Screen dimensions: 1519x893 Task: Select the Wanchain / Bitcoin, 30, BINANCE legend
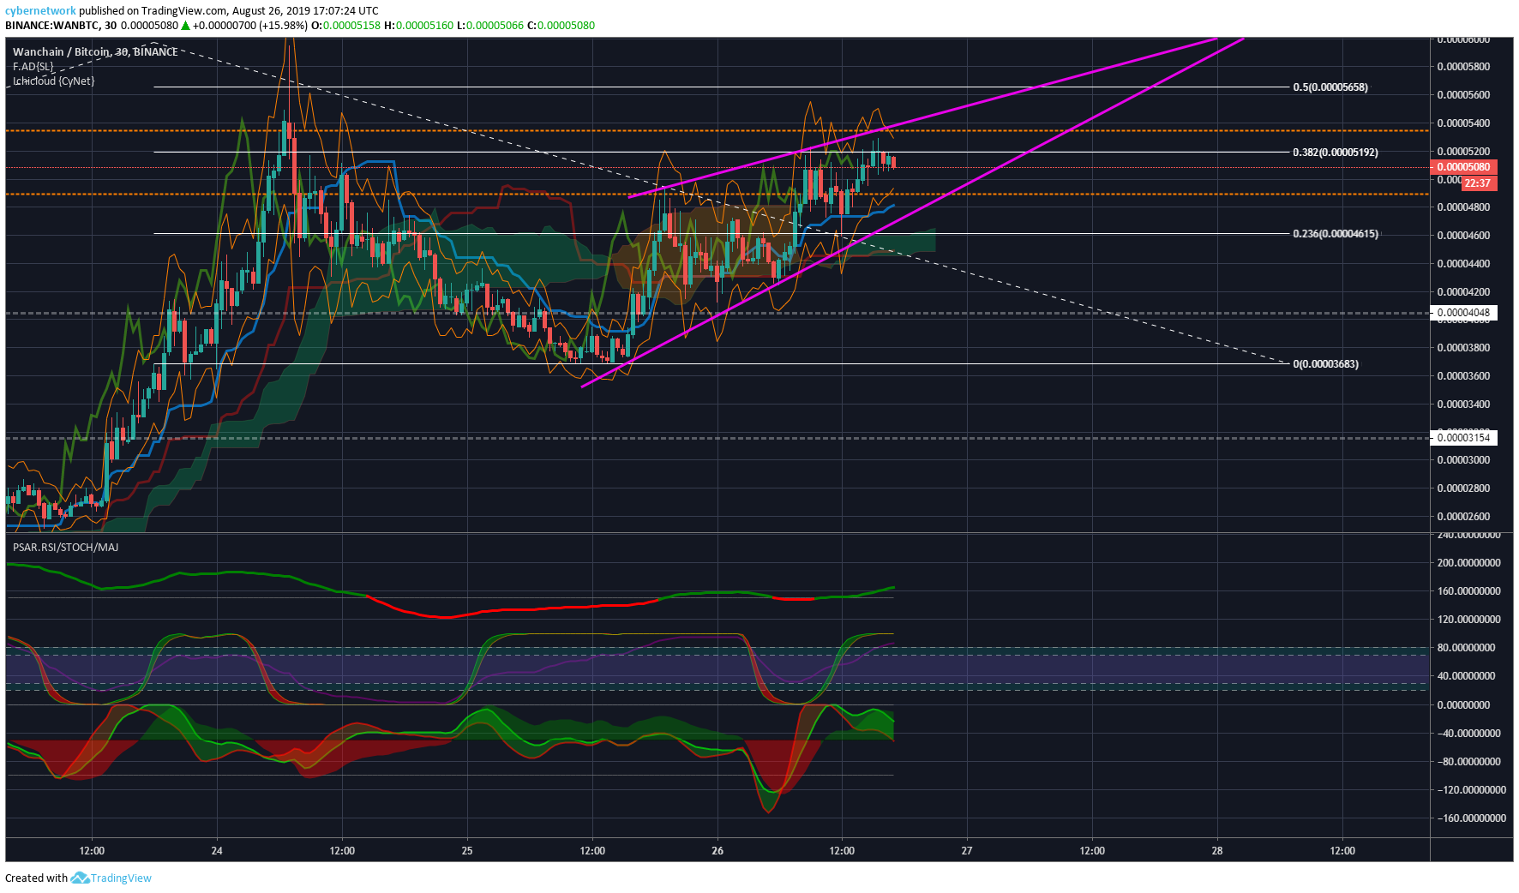click(x=95, y=52)
